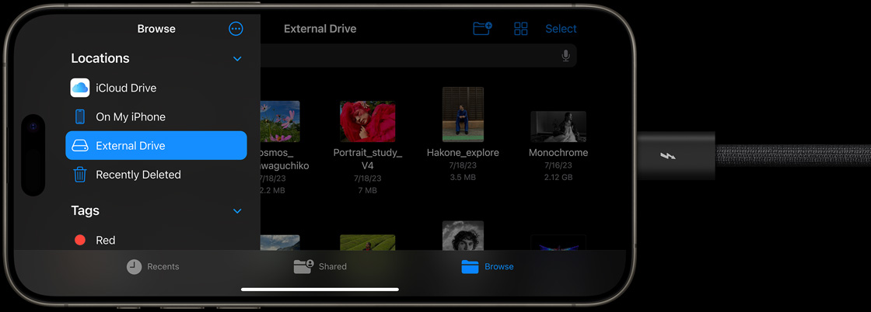This screenshot has width=871, height=312.
Task: Open the black-and-white portrait thumbnail
Action: (463, 236)
